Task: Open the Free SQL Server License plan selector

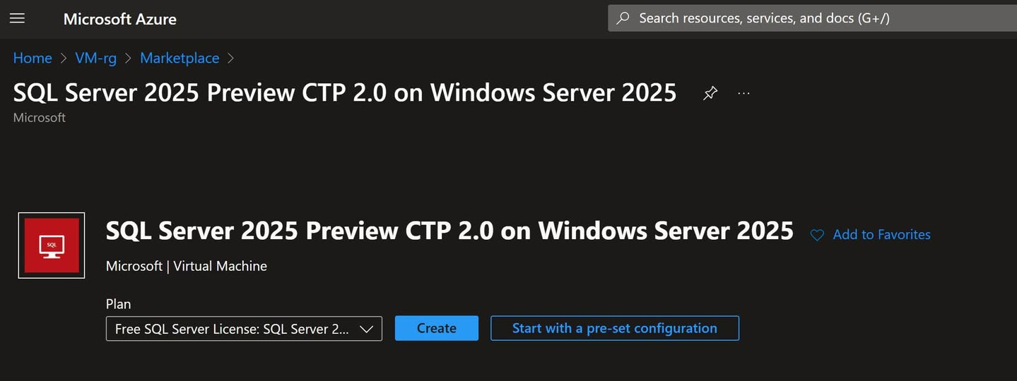Action: pyautogui.click(x=244, y=329)
